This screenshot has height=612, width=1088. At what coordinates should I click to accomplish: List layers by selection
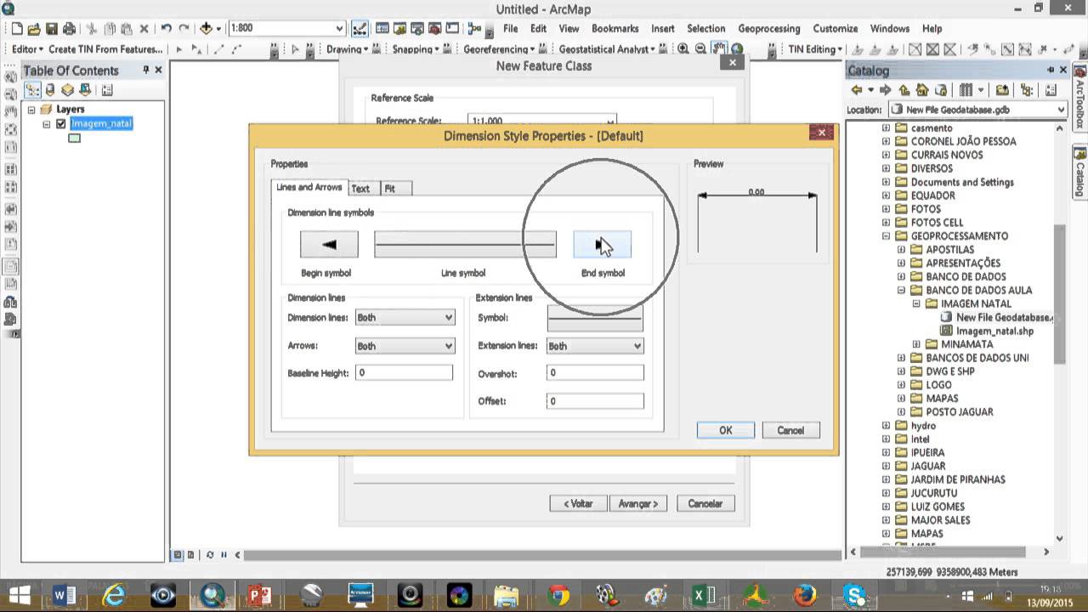85,90
